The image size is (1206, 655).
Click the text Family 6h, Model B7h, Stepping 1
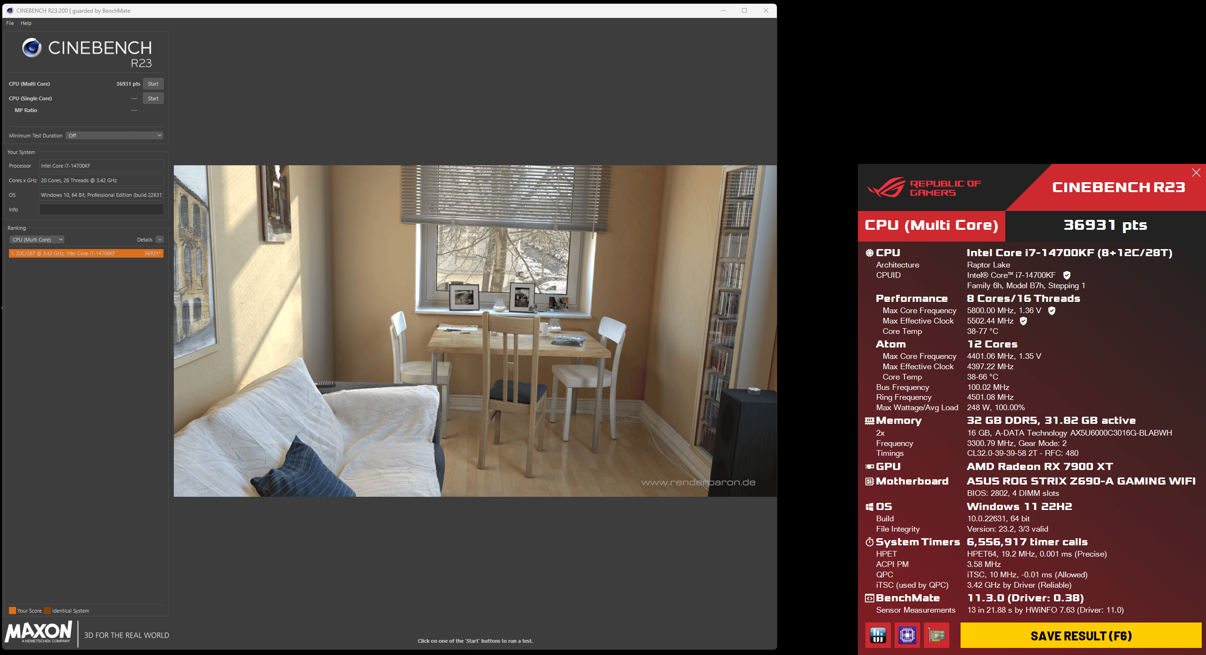(1026, 286)
